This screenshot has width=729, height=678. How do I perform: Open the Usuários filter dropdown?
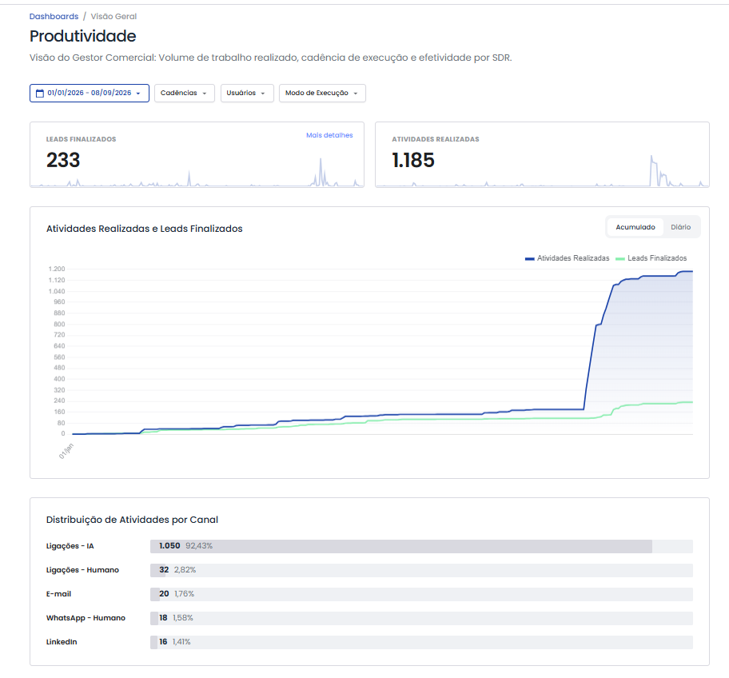click(247, 93)
